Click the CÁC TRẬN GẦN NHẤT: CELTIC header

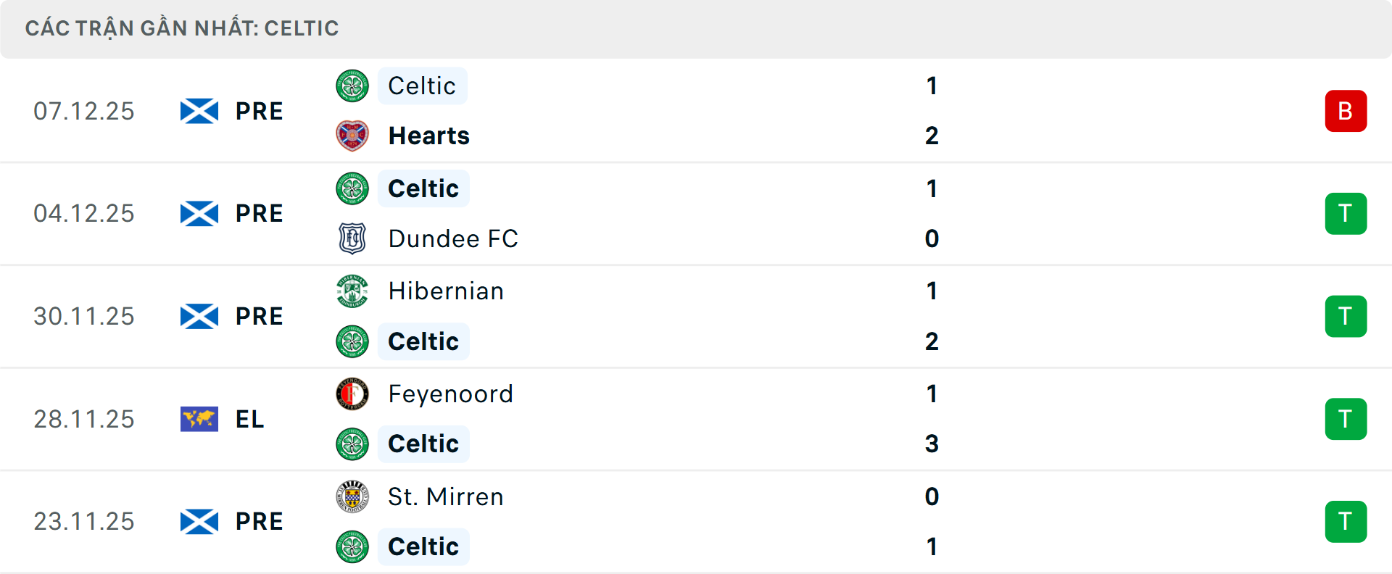[x=181, y=28]
